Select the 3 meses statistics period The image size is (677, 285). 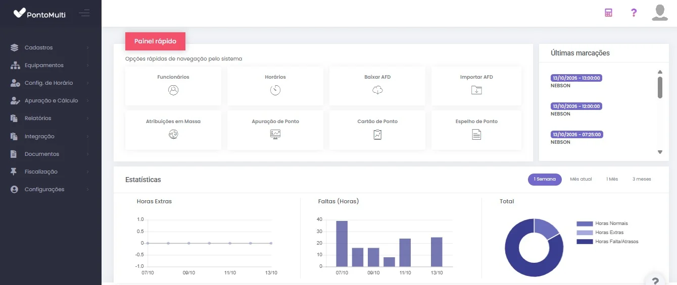tap(642, 179)
